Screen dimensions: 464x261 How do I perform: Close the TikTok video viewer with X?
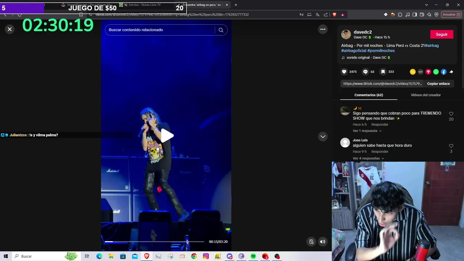click(x=10, y=29)
